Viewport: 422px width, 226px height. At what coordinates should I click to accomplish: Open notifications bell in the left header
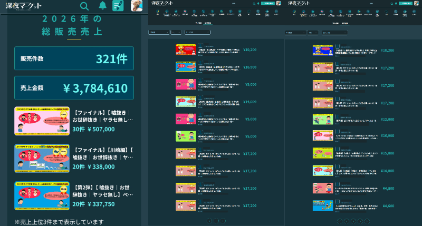click(102, 6)
